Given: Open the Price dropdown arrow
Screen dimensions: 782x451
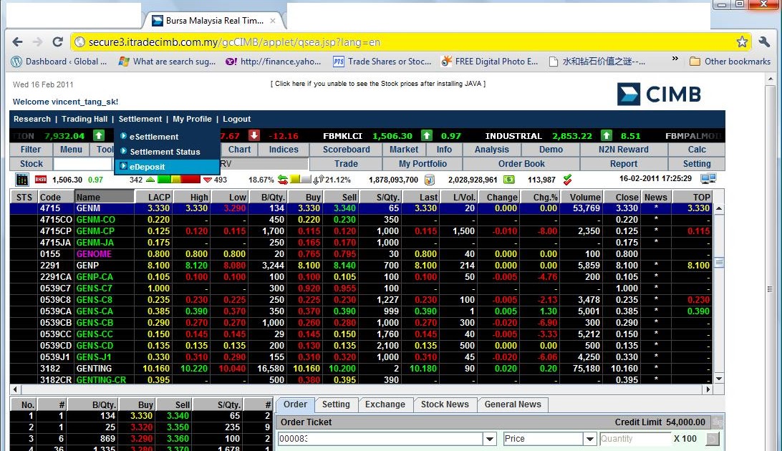Looking at the screenshot, I should 590,439.
